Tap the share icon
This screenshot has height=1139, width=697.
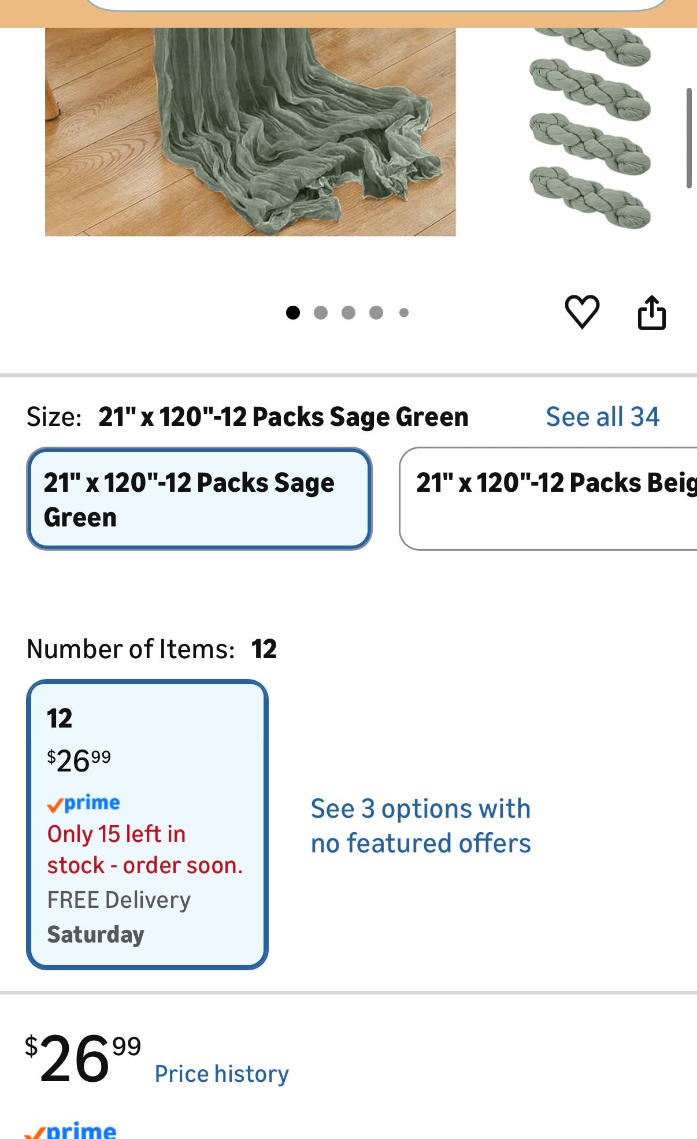pyautogui.click(x=651, y=313)
